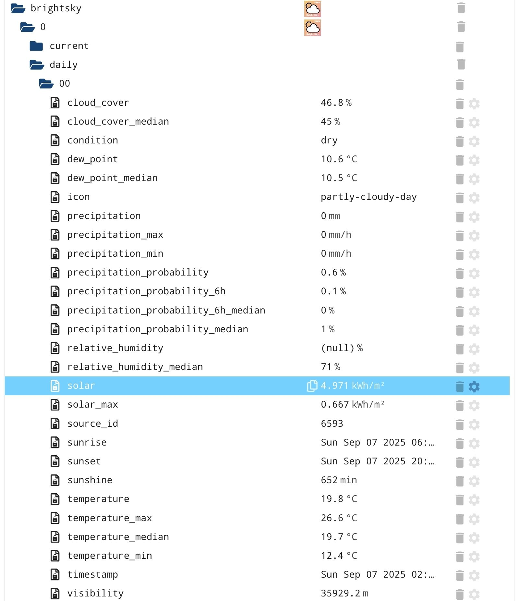519x601 pixels.
Task: Collapse the daily folder
Action: 37,65
